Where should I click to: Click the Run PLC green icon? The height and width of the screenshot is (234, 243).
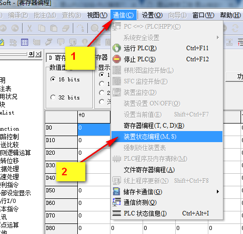(x=116, y=48)
